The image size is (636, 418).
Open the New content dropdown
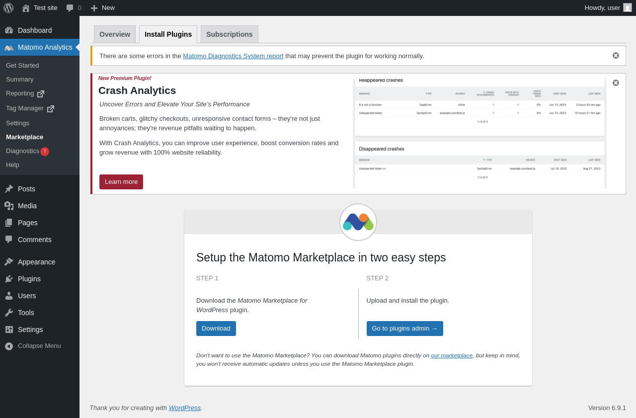[x=102, y=8]
